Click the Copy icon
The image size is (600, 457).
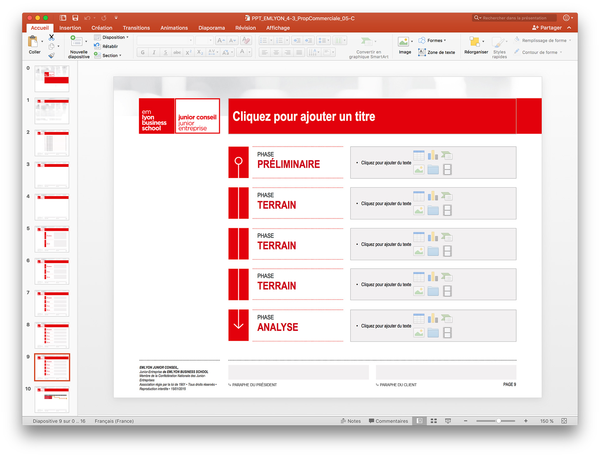(52, 46)
